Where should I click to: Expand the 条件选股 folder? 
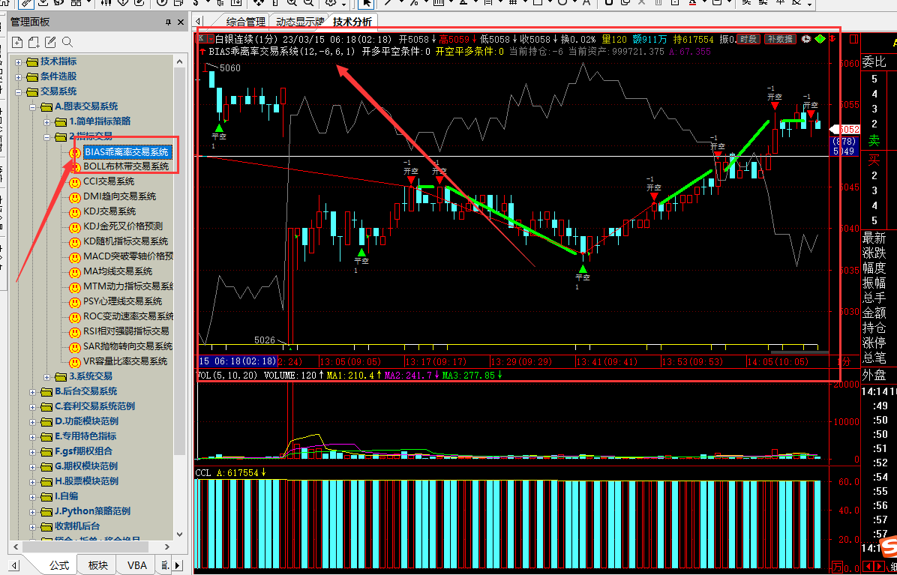(18, 76)
